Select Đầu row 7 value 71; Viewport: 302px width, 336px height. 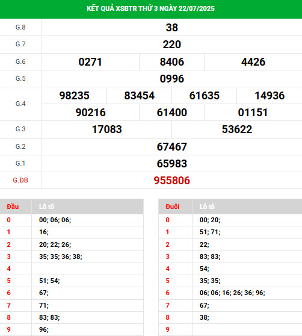pyautogui.click(x=44, y=305)
